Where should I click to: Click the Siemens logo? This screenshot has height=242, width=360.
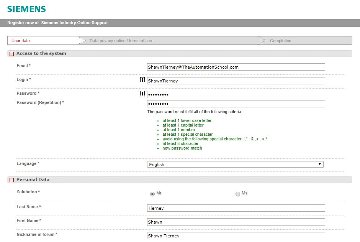tap(26, 9)
